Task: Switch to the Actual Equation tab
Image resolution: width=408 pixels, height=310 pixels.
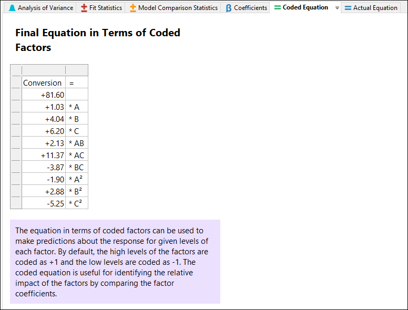Action: pos(371,8)
